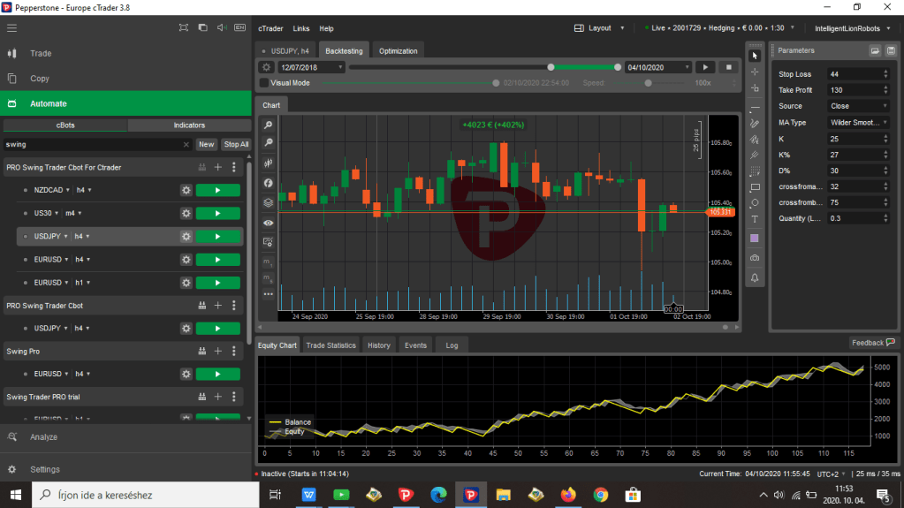Click the chart zoom-in magnifier icon
904x508 pixels.
pyautogui.click(x=268, y=125)
